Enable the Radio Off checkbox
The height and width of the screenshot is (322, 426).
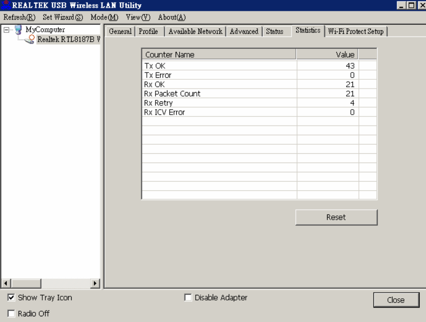11,314
